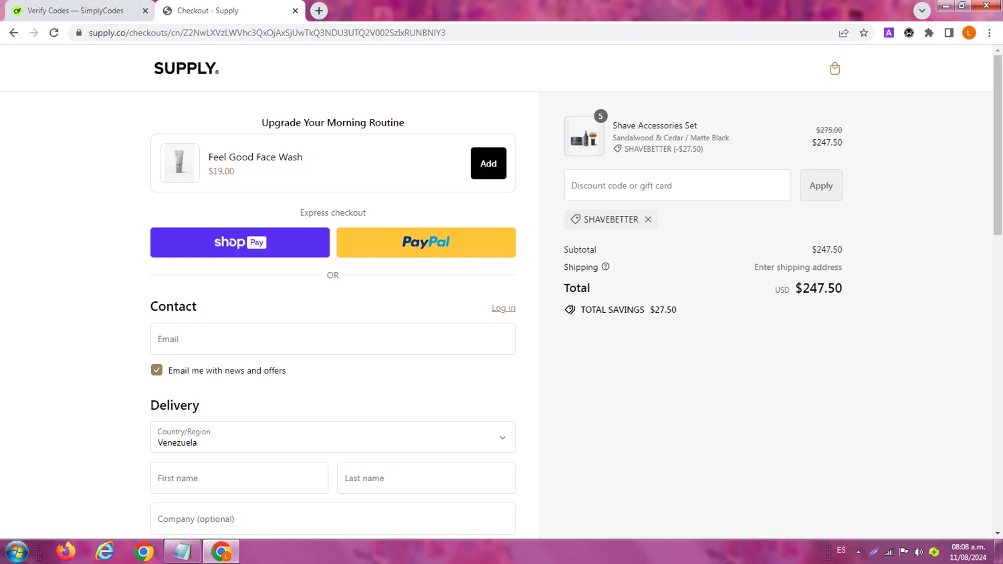Bookmark this page with star icon
The image size is (1003, 564).
(864, 33)
